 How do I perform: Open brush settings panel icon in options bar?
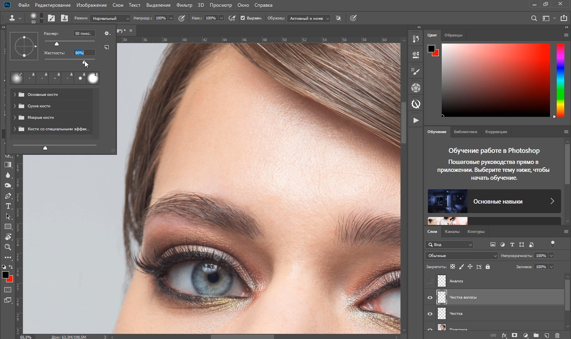point(52,18)
